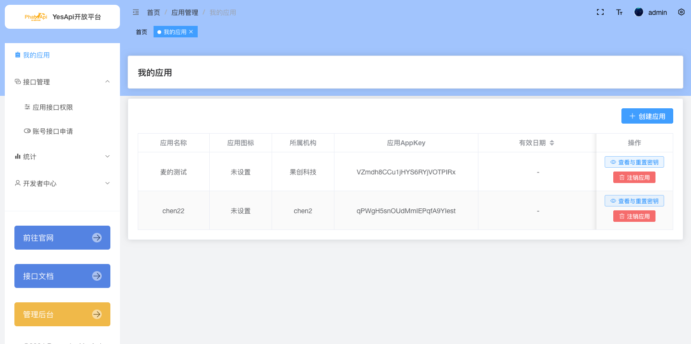
Task: Click the filter icon beside 应用接口权限
Action: click(x=27, y=107)
